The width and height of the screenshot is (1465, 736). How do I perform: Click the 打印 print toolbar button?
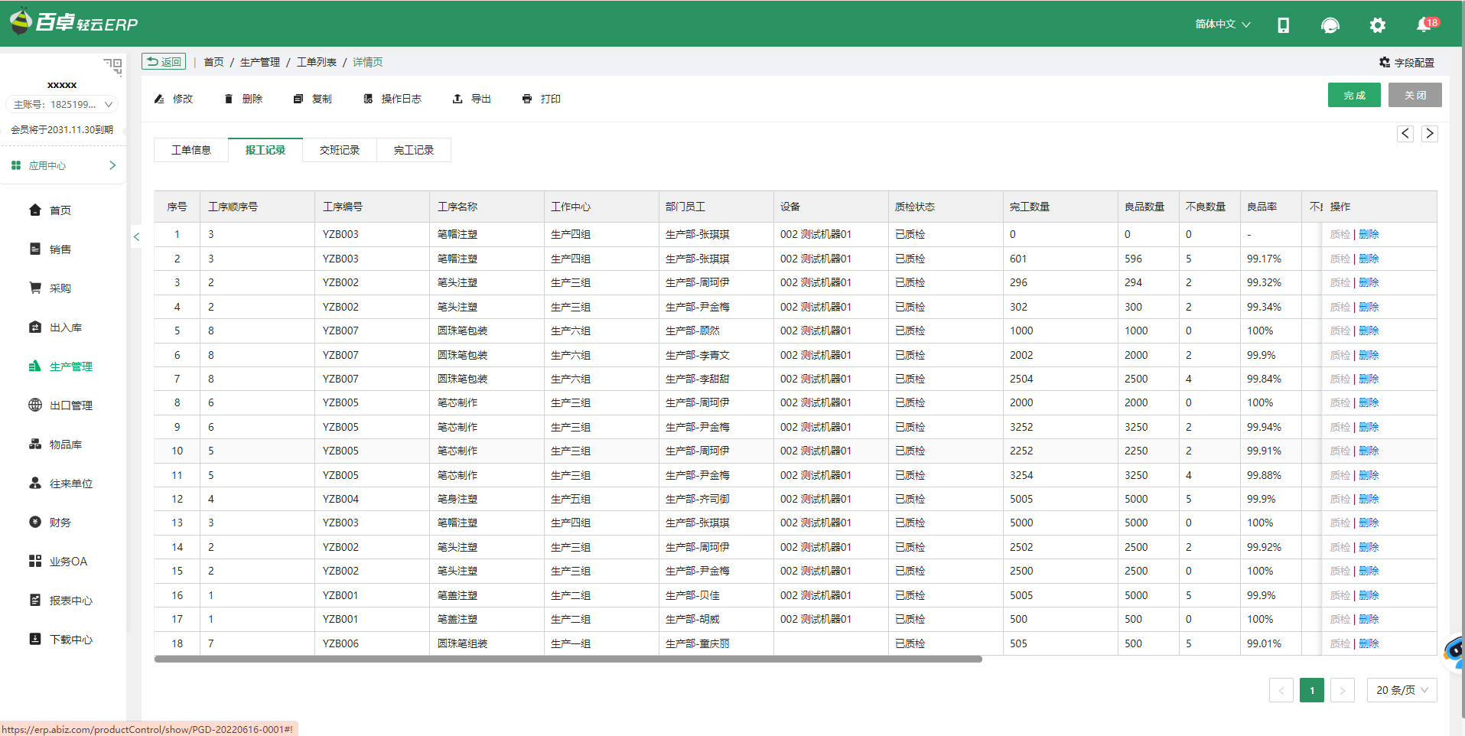542,99
